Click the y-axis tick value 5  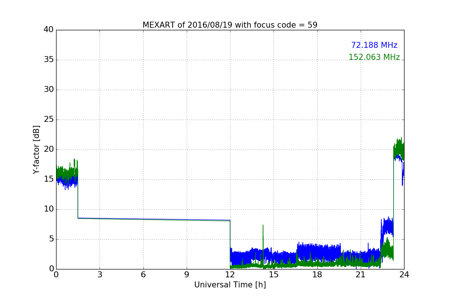pyautogui.click(x=51, y=239)
